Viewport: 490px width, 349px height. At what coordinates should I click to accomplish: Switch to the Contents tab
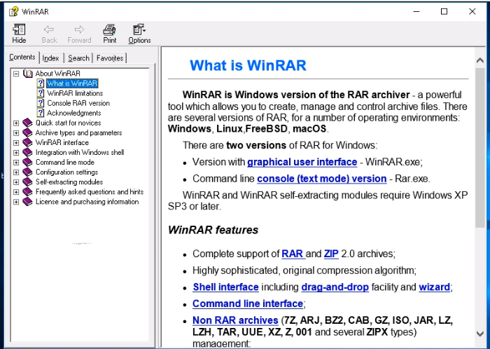(22, 57)
